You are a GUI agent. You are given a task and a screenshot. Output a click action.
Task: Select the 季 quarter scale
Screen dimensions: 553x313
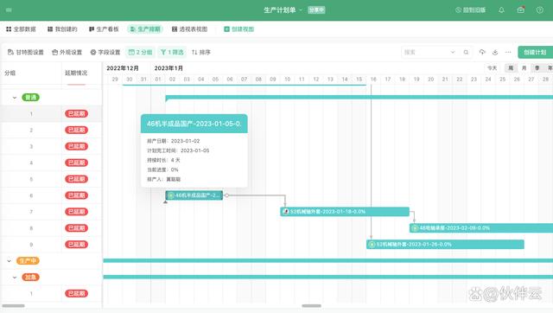(537, 67)
